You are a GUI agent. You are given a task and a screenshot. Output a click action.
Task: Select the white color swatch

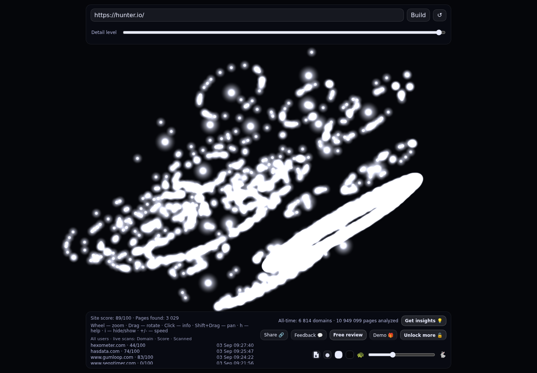pos(339,355)
